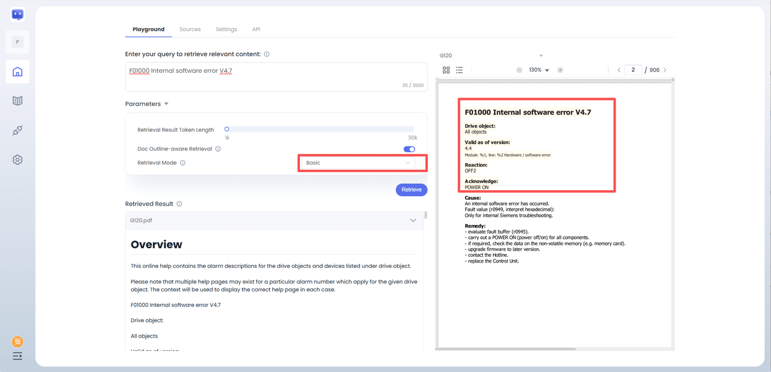Switch to the API tab
Viewport: 771px width, 372px height.
(x=256, y=29)
